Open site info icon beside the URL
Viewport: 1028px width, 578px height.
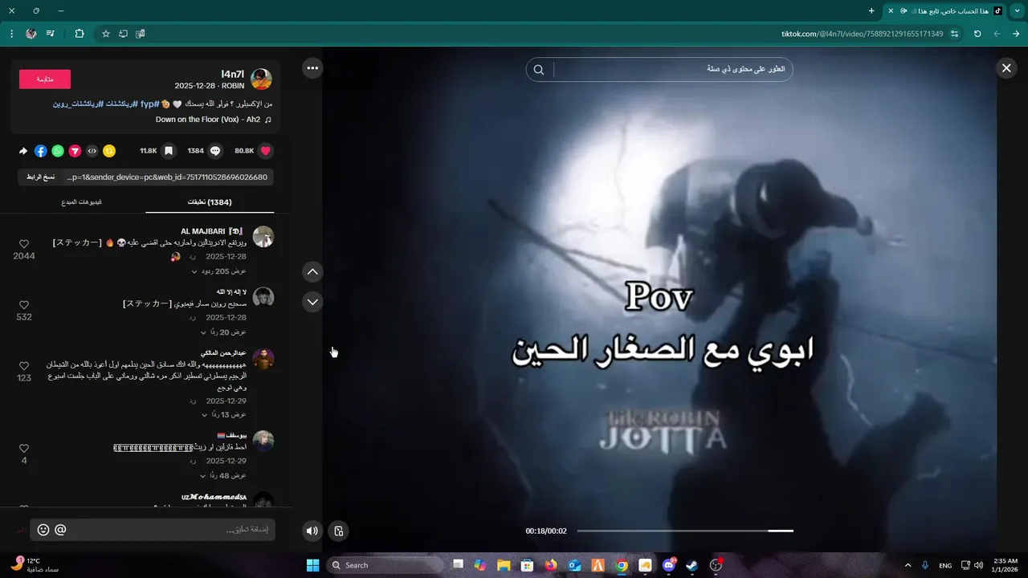(x=955, y=34)
